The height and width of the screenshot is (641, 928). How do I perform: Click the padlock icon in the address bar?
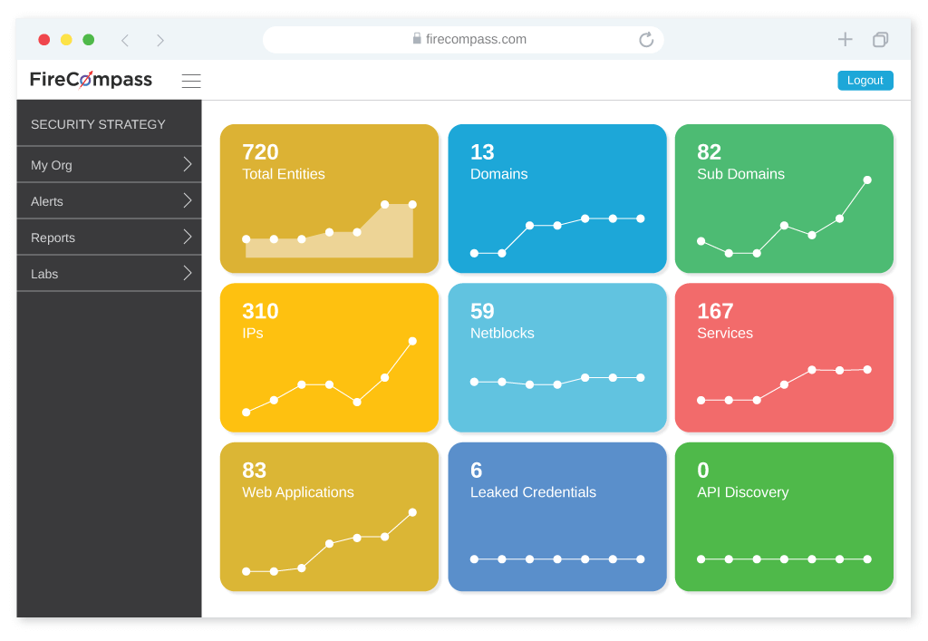[x=417, y=38]
